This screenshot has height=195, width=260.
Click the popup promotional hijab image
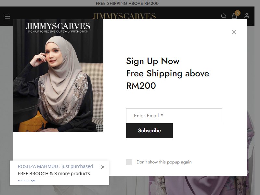(58, 76)
